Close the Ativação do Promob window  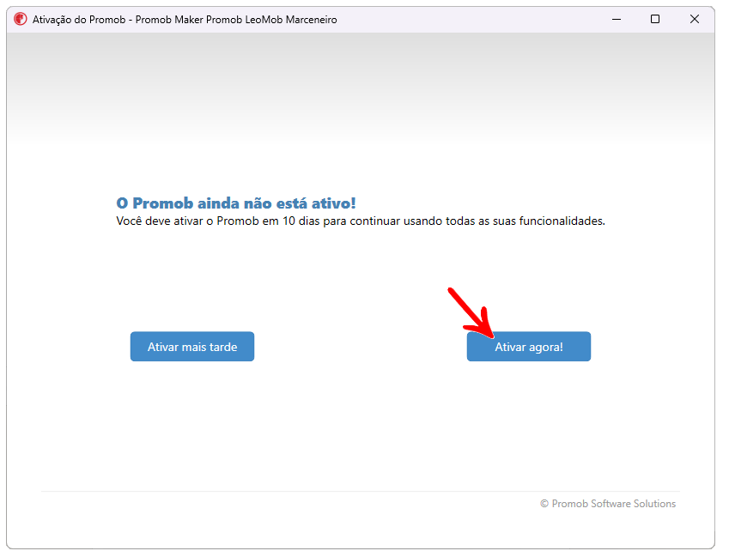[x=695, y=19]
